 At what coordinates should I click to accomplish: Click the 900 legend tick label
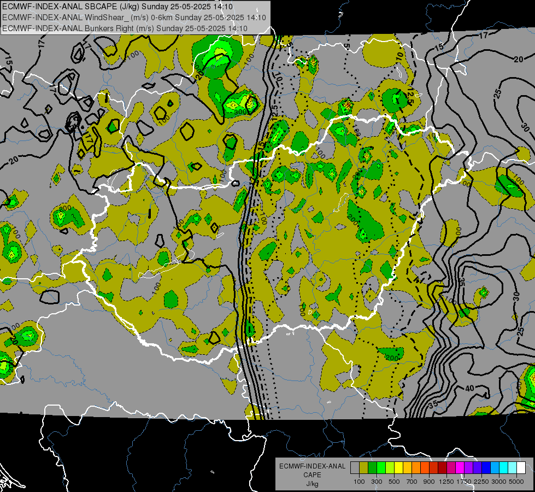(x=429, y=482)
